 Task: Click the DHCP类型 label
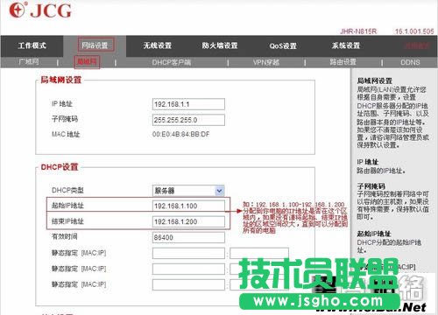click(67, 191)
